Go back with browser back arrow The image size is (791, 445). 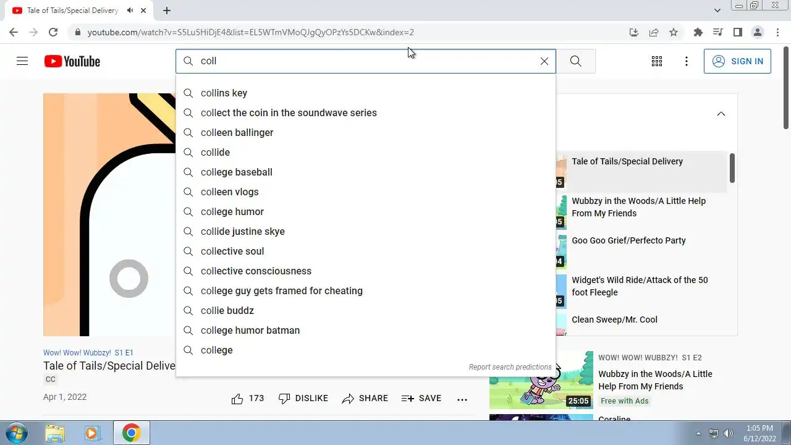point(14,32)
